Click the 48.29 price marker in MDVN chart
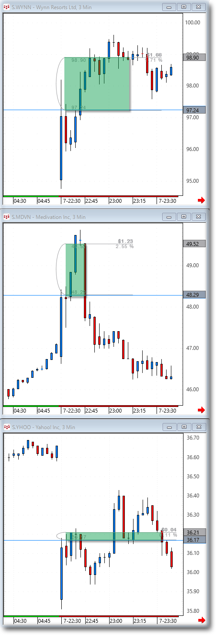The height and width of the screenshot is (635, 217). click(194, 295)
